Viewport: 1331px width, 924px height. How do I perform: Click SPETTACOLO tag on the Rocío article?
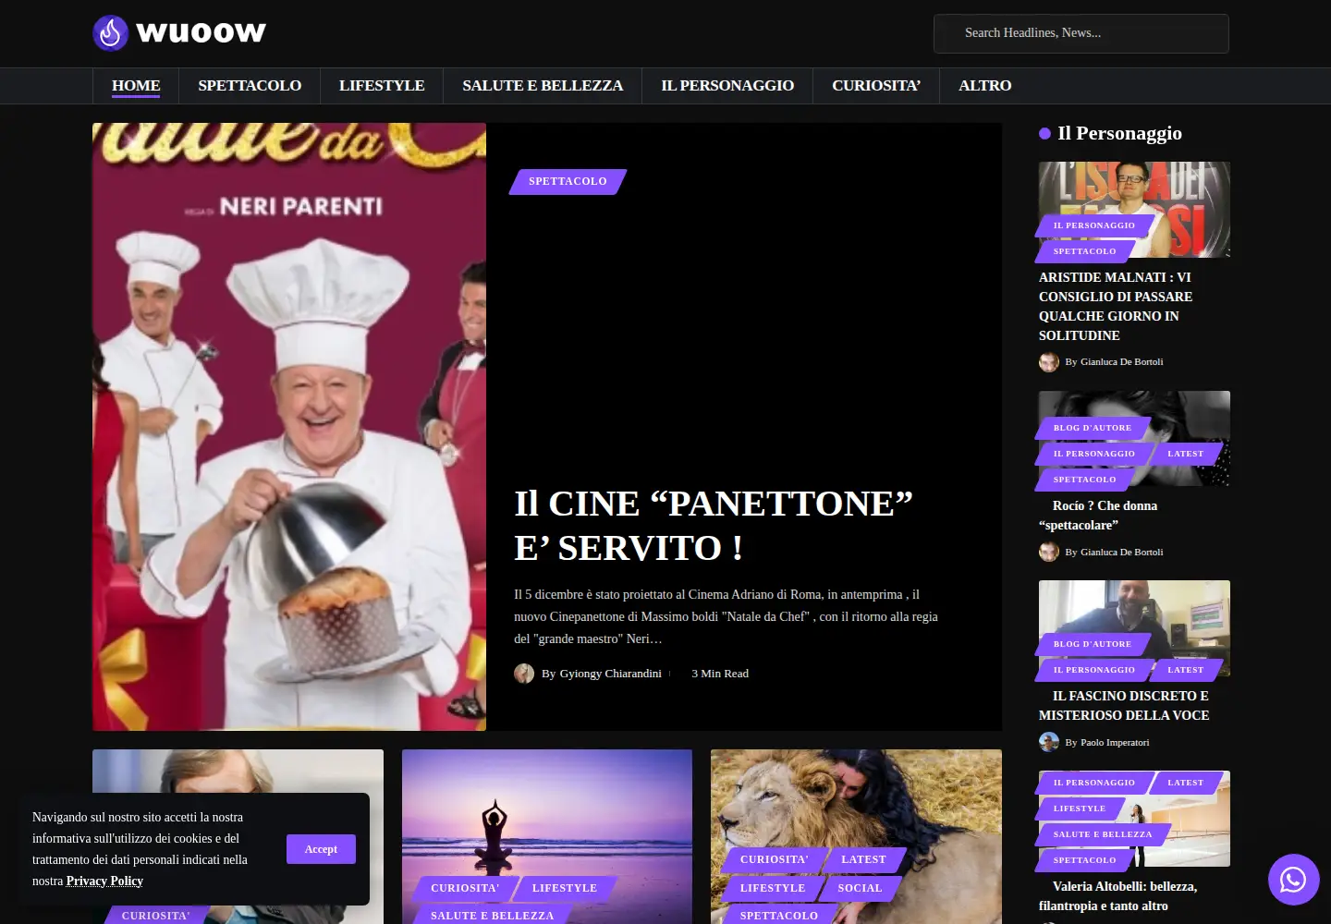point(1085,480)
